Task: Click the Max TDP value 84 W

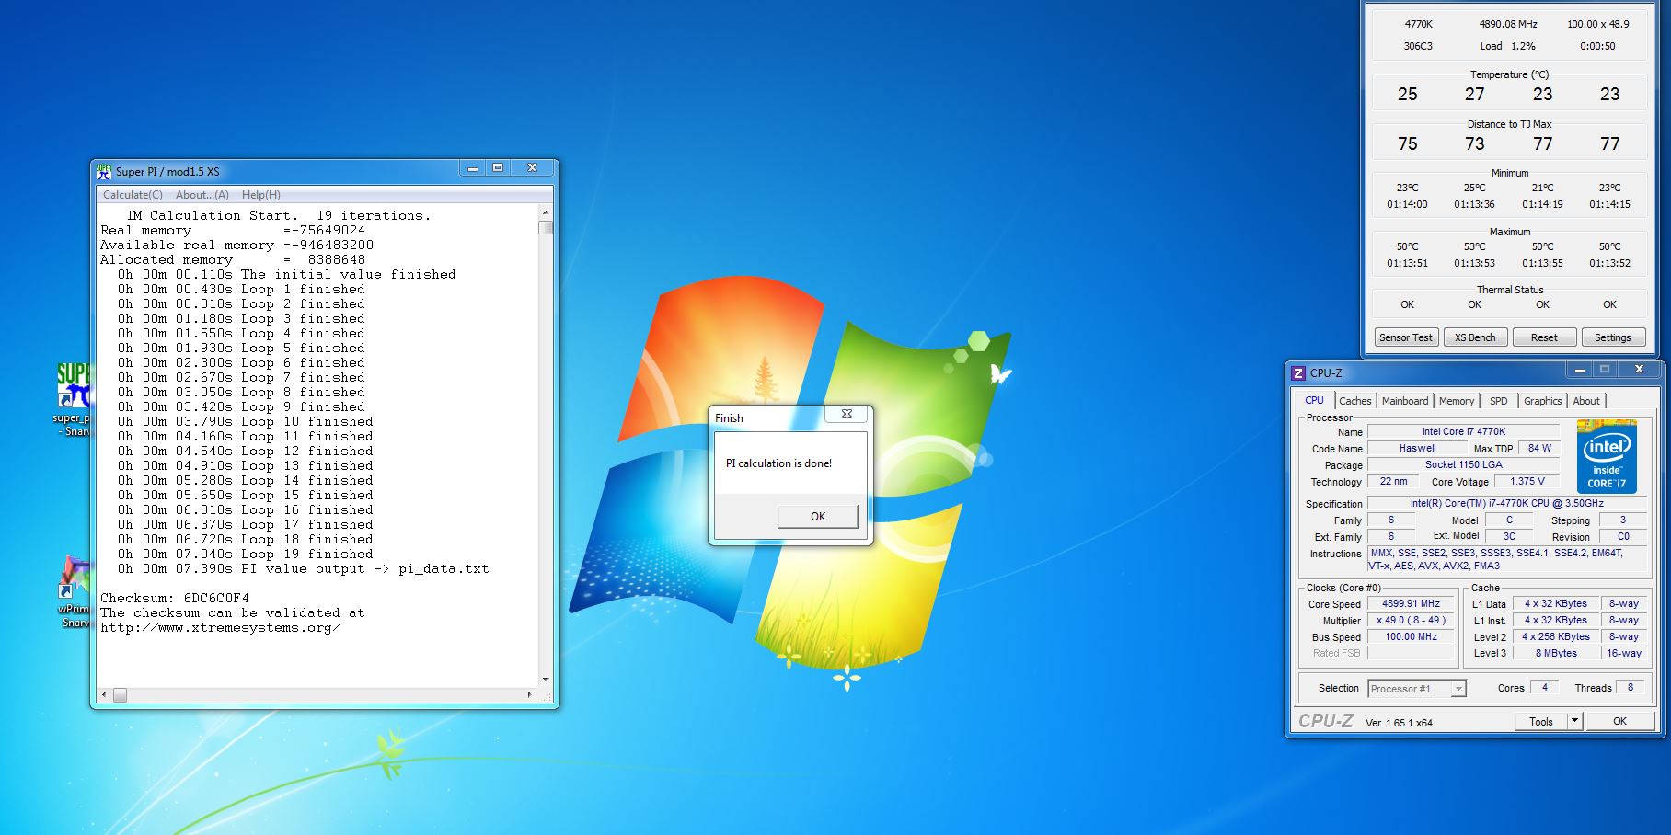Action: pos(1539,448)
